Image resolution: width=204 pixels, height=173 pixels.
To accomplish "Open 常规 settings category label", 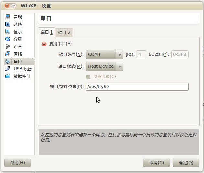I will pyautogui.click(x=18, y=17).
